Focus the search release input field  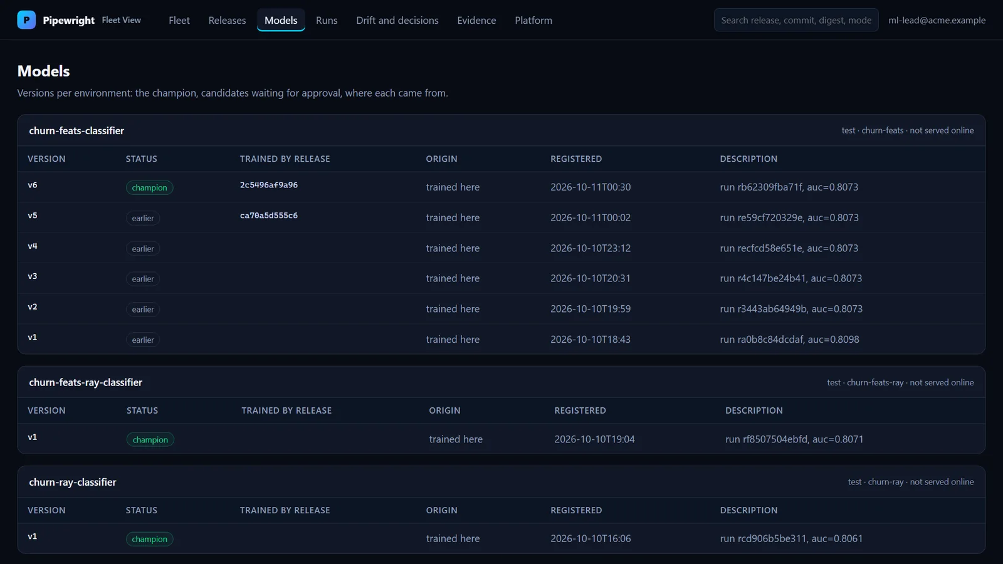796,20
